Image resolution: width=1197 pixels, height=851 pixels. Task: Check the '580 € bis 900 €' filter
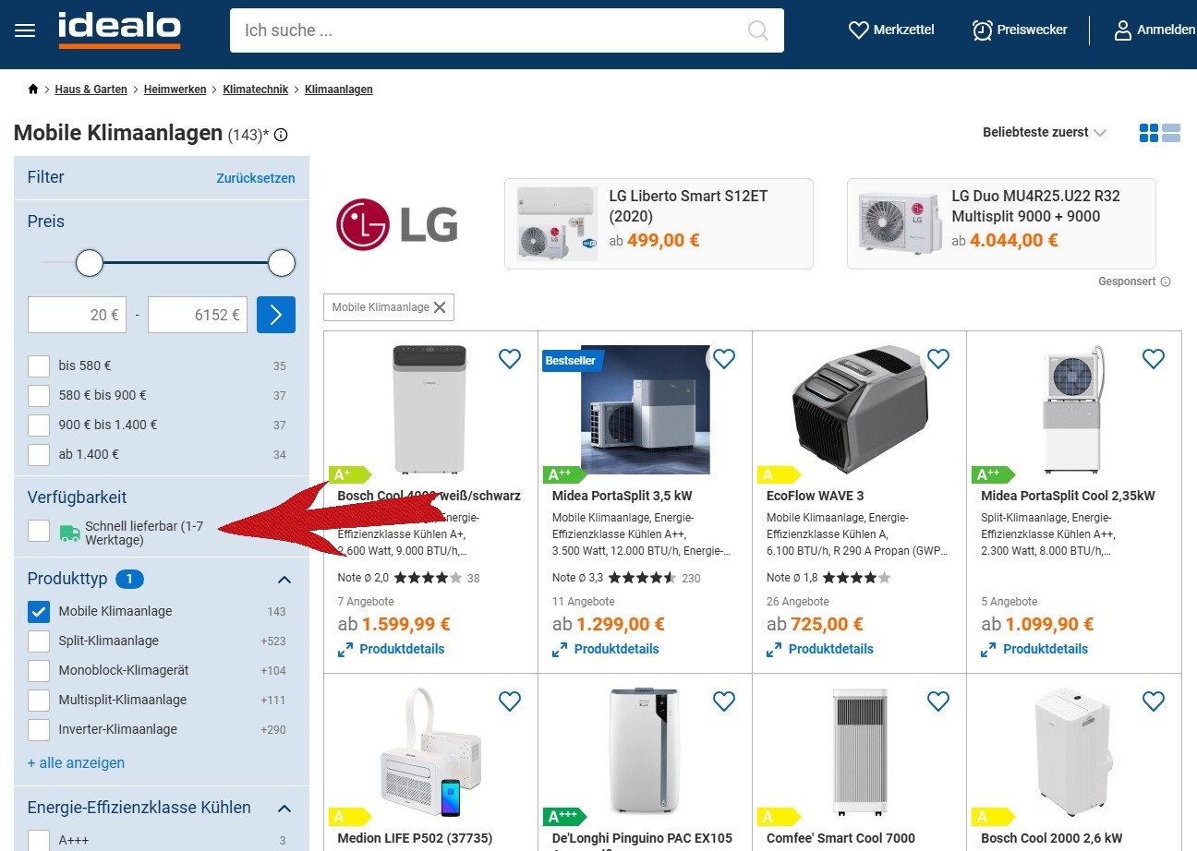tap(39, 395)
